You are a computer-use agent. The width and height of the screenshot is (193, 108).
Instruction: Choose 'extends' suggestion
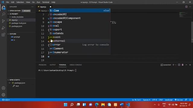(80, 33)
